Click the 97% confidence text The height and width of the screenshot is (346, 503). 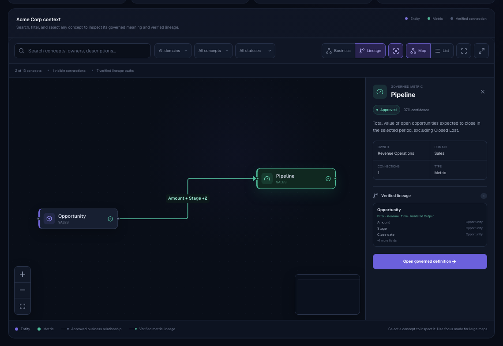[x=416, y=110]
